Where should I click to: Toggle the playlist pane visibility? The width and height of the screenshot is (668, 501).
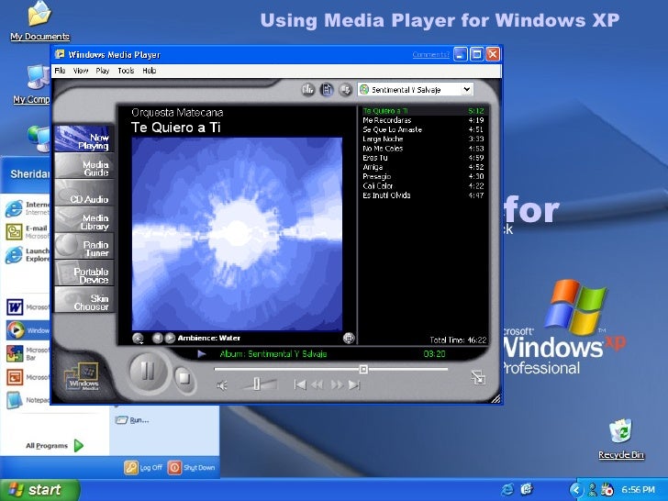tap(327, 89)
